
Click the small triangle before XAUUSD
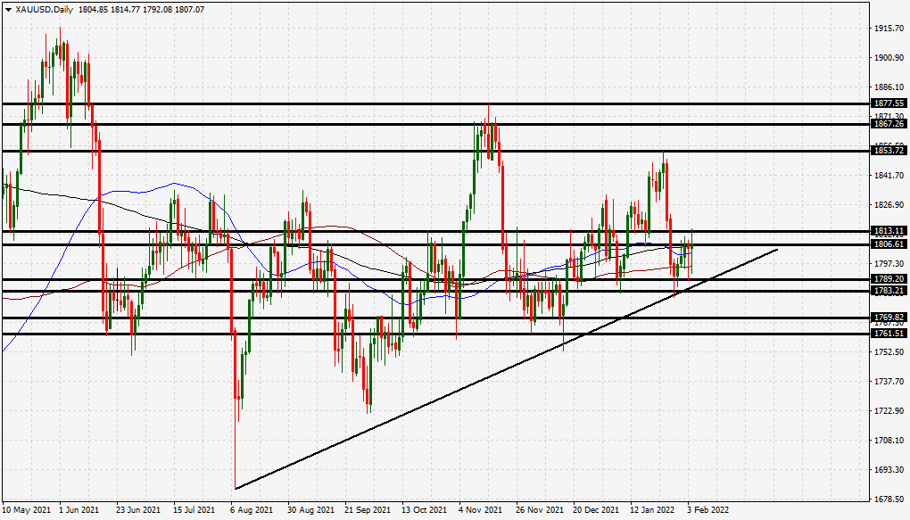(8, 10)
